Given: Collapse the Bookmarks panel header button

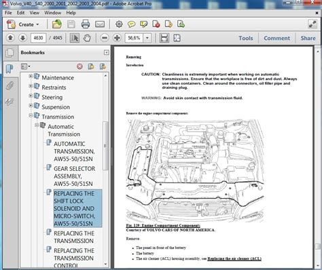Looking at the screenshot, I should pyautogui.click(x=106, y=53).
